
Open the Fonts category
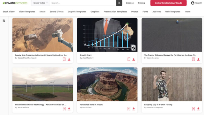pyautogui.click(x=145, y=11)
